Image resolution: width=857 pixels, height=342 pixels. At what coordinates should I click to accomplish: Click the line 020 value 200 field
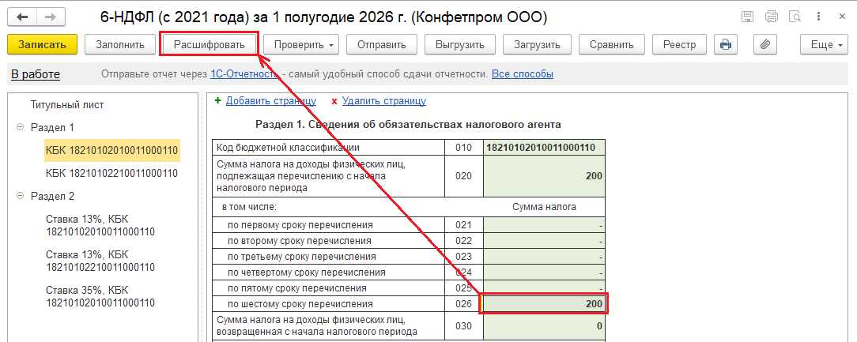pos(544,176)
